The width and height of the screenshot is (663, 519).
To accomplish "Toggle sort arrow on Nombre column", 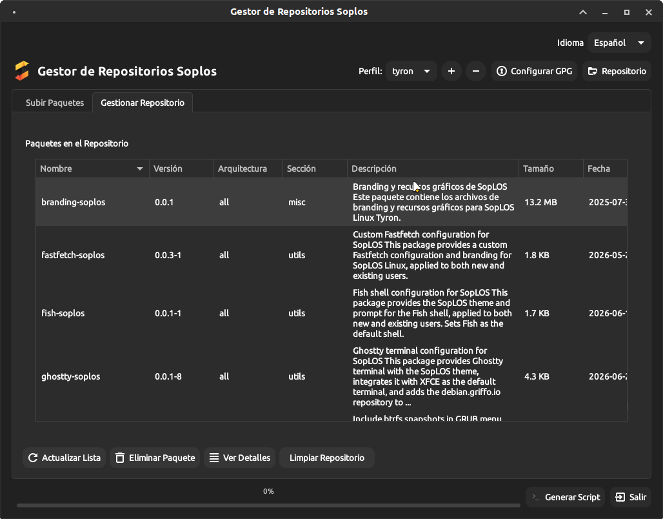I will coord(139,168).
